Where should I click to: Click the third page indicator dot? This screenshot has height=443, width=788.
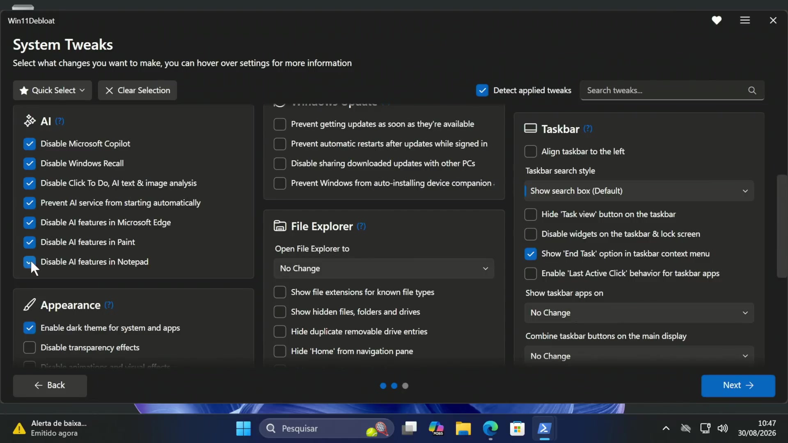[405, 386]
